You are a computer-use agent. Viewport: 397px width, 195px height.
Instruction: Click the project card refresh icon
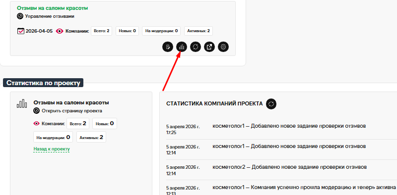click(196, 47)
